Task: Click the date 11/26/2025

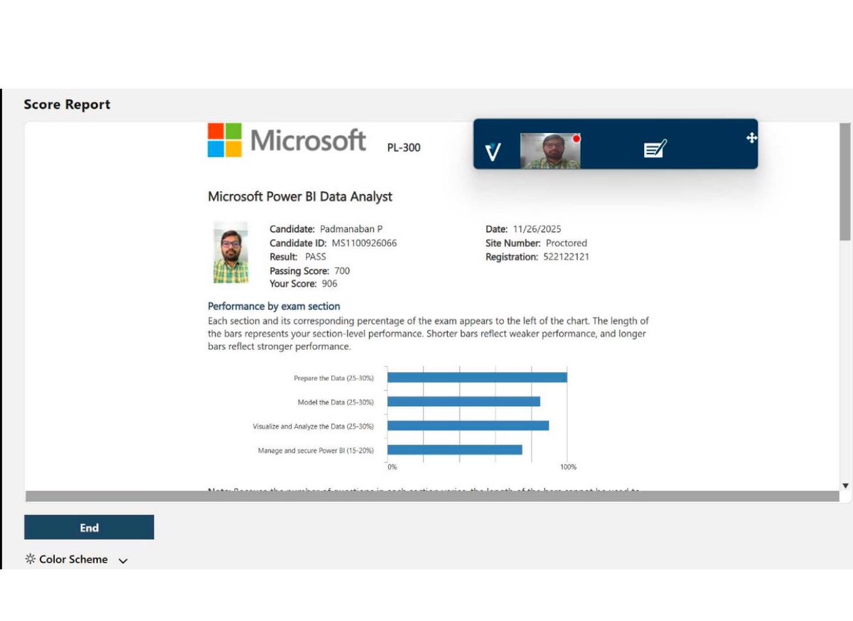Action: [537, 229]
